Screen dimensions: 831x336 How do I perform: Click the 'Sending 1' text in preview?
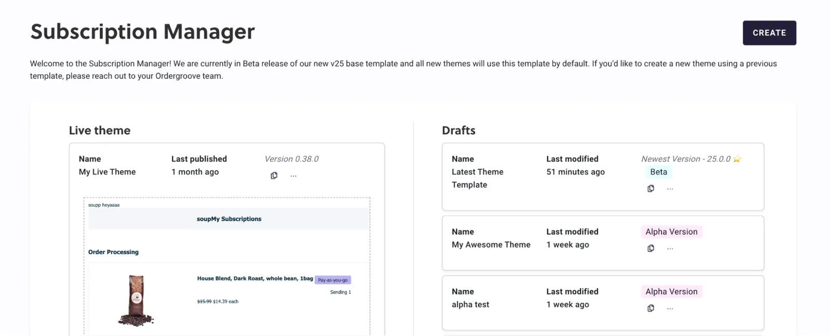click(340, 292)
